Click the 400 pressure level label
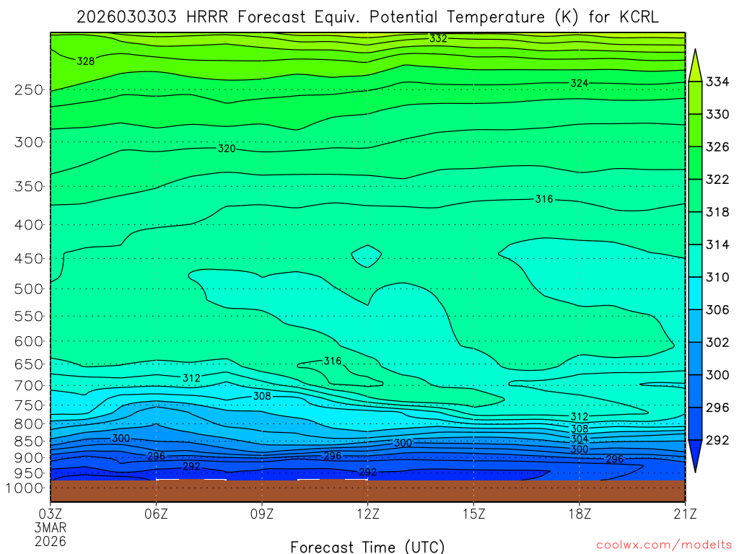Screen dimensions: 739x554 pyautogui.click(x=28, y=225)
